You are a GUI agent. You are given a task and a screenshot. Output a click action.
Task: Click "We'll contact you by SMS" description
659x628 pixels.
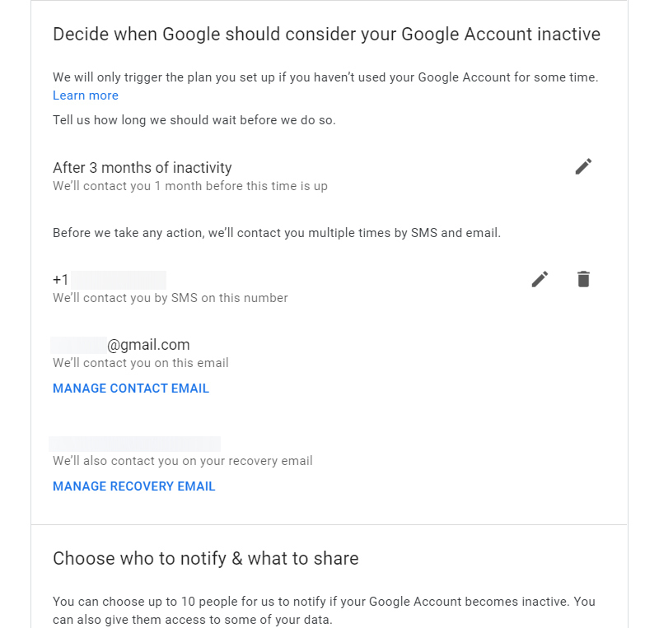[x=171, y=298]
